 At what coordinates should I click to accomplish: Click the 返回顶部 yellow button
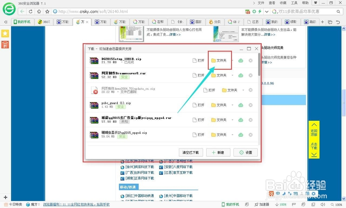(314, 129)
